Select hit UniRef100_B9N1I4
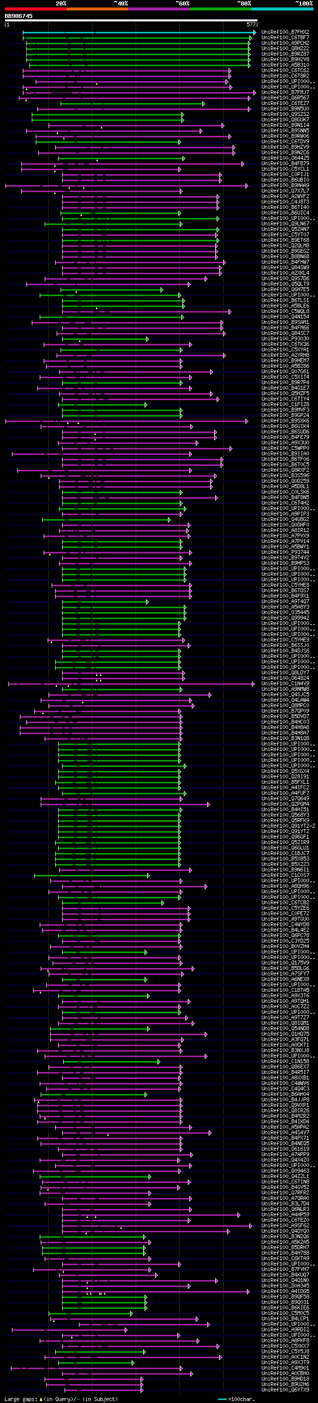The image size is (318, 1403). pos(285,125)
